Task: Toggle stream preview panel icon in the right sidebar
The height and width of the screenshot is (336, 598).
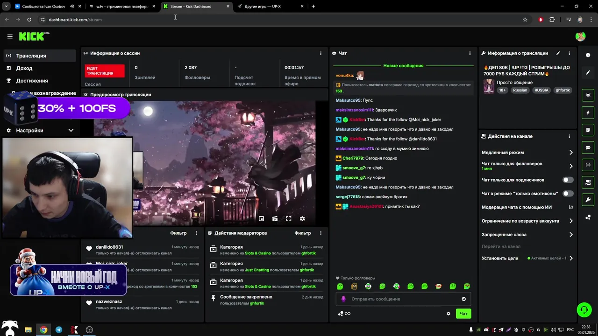Action: 588,95
